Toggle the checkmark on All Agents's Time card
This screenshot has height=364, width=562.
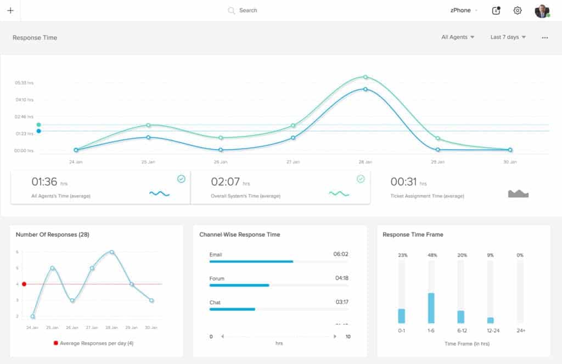182,179
